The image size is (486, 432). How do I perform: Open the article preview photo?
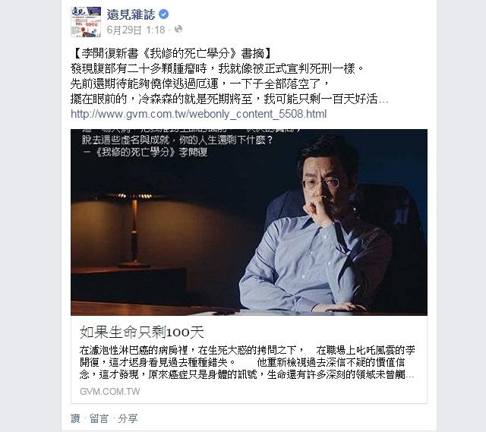tap(249, 222)
